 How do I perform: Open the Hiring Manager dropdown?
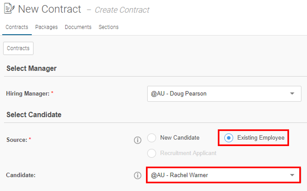tap(224, 94)
